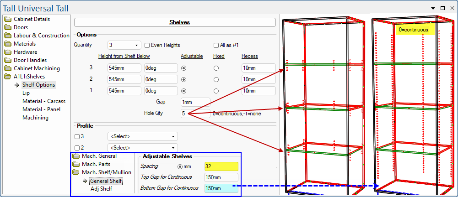Open the window options dropdown arrow in title bar
Viewport: 458px width, 197px height.
click(433, 8)
